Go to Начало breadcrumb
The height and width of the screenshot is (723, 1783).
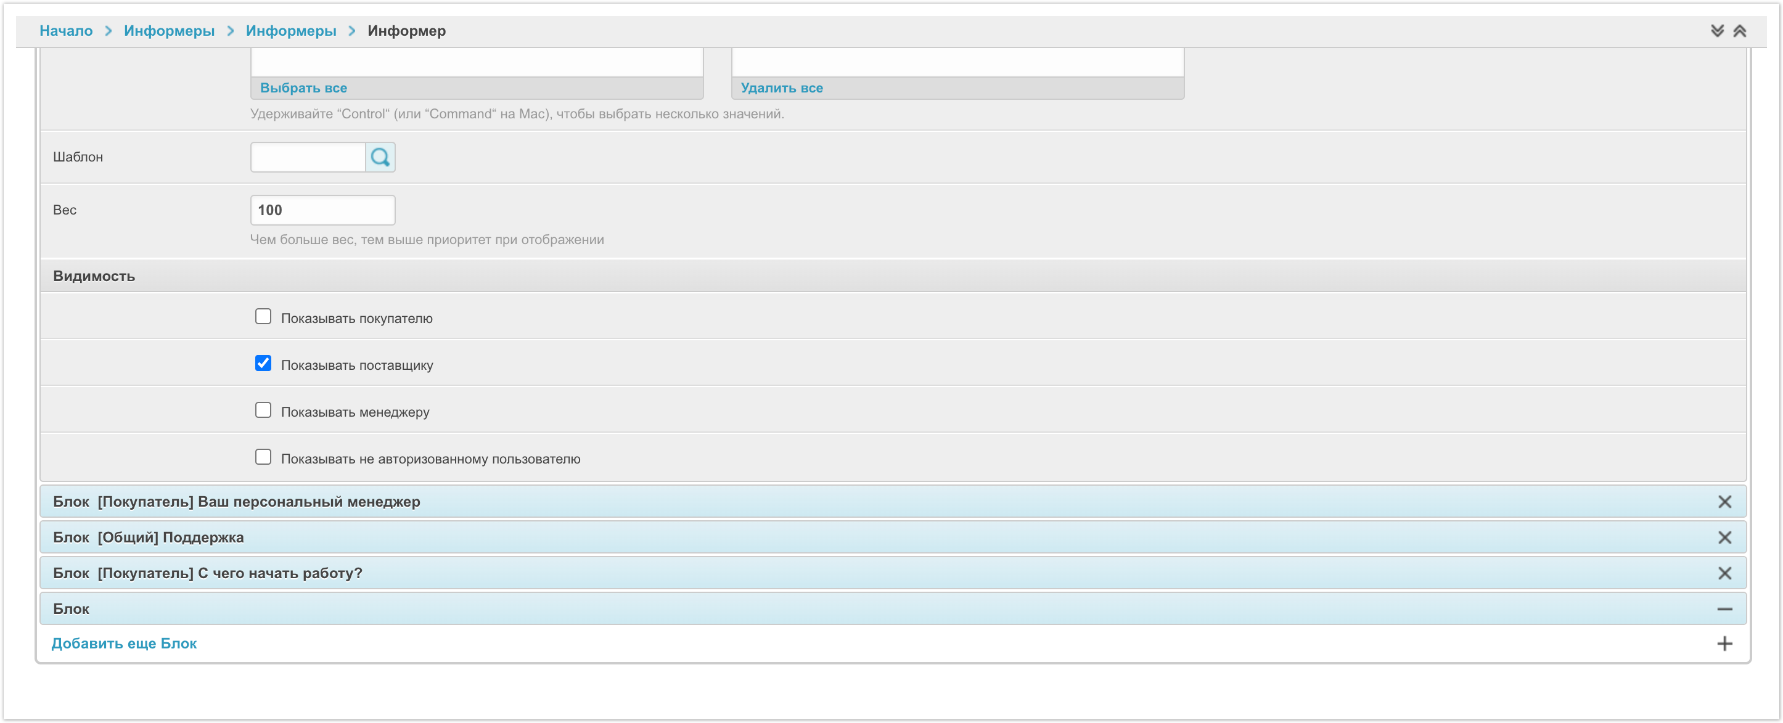tap(66, 30)
